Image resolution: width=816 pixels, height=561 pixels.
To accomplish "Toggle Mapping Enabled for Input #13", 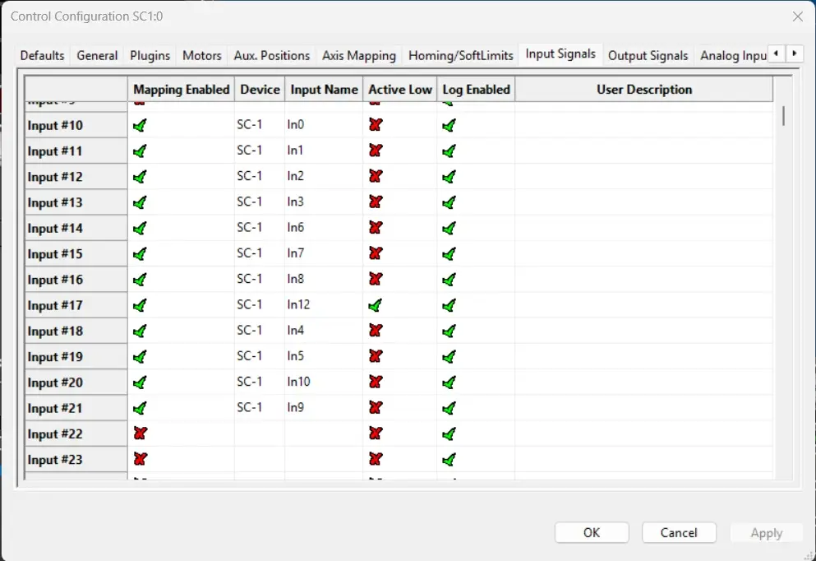I will click(140, 202).
